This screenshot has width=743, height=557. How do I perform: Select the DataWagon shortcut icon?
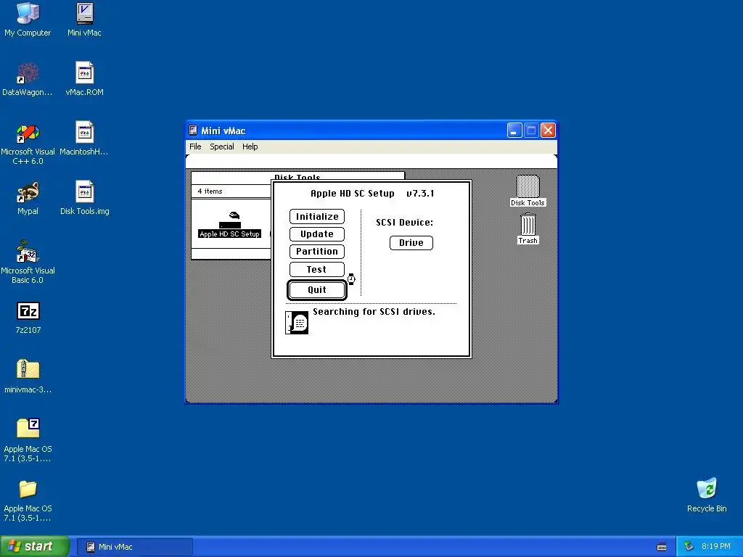(x=28, y=79)
